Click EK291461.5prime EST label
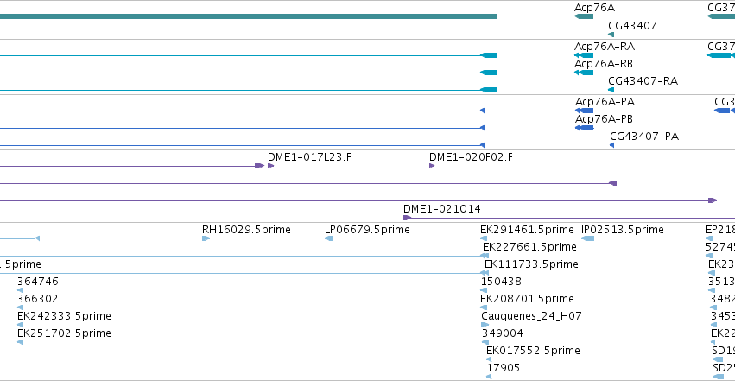The height and width of the screenshot is (381, 735). click(x=527, y=230)
